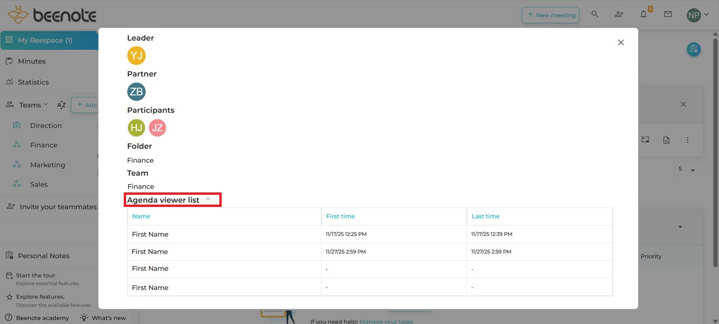Click the ZB partner avatar
719x324 pixels.
pos(136,92)
